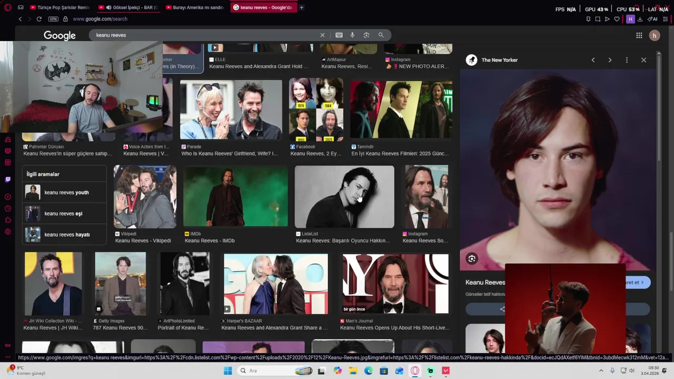Open the taskbar volume control
This screenshot has width=674, height=379.
(631, 371)
